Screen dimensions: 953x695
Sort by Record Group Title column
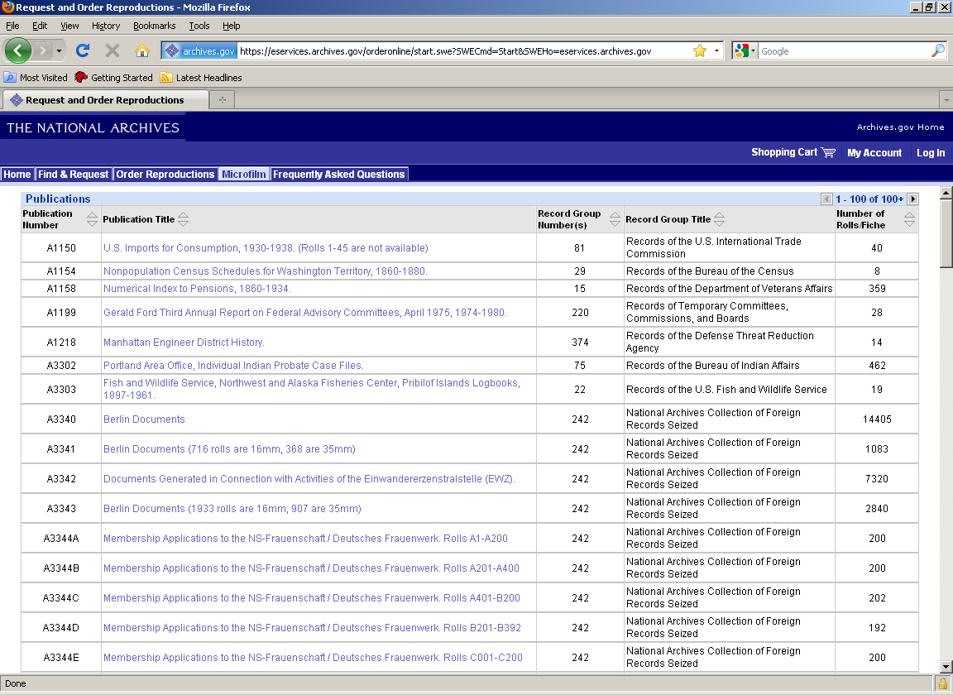(719, 219)
